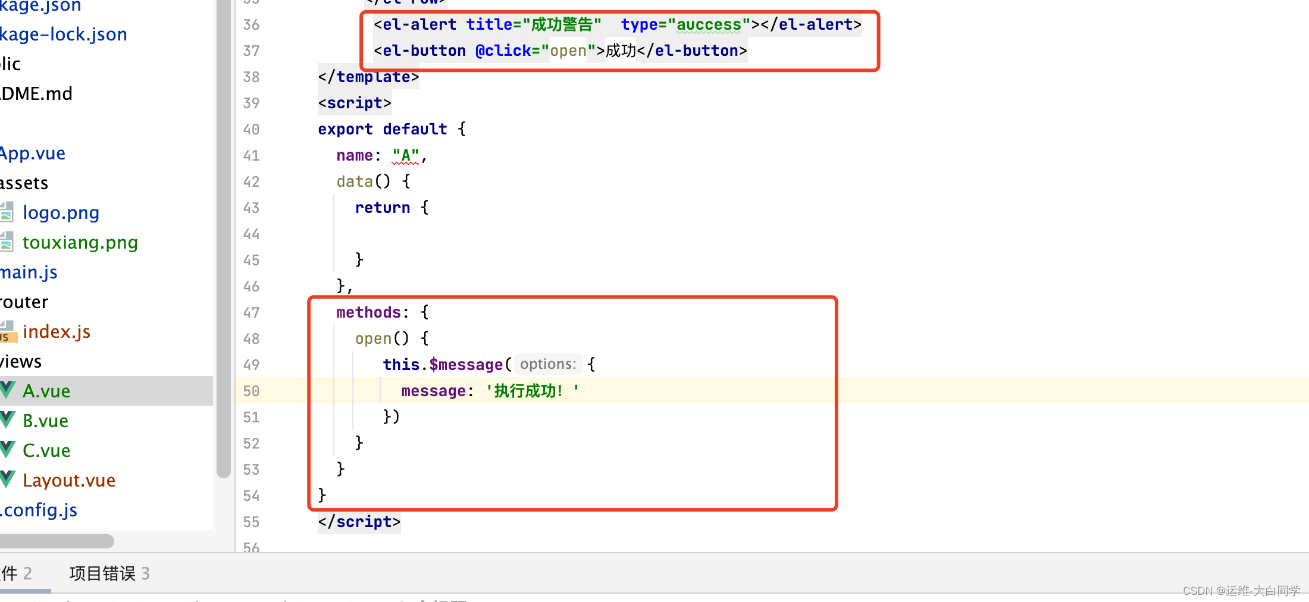Viewport: 1309px width, 602px height.
Task: Click the JS file icon for index.js
Action: (x=8, y=331)
